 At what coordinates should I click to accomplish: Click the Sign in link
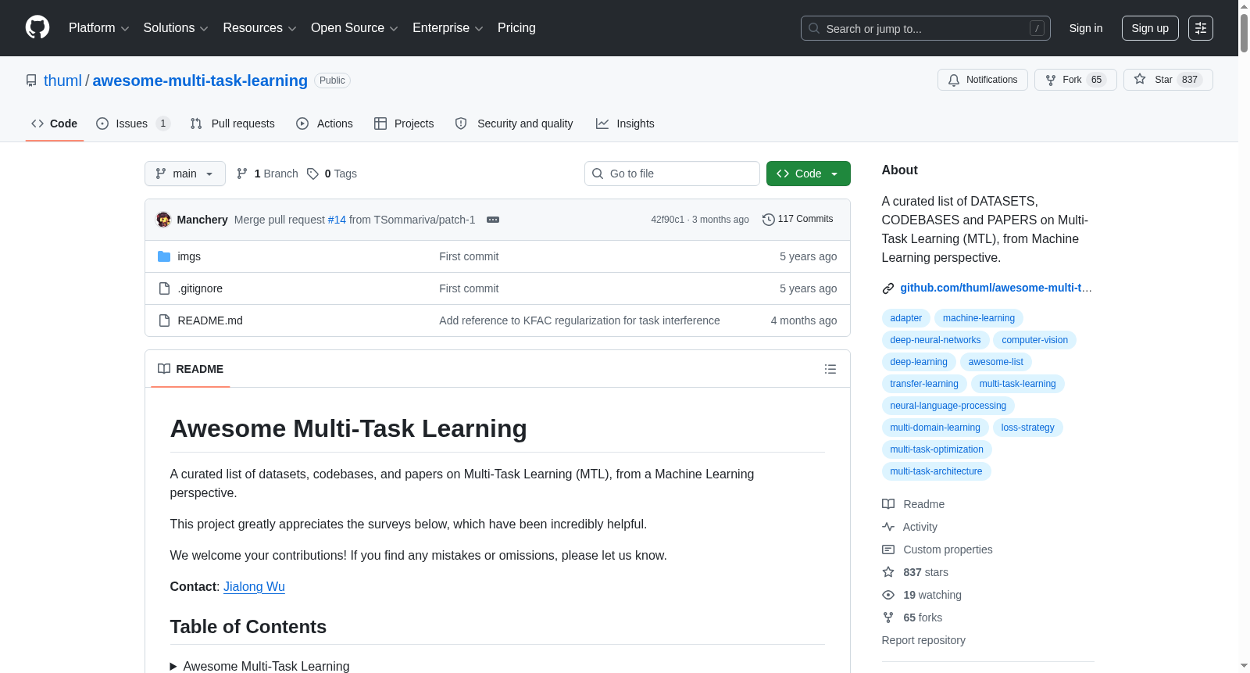click(x=1086, y=28)
